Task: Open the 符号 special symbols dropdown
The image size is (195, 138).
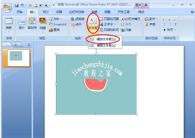Action: click(x=169, y=30)
